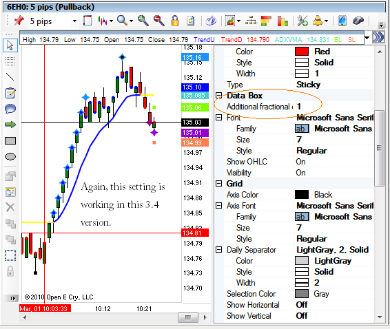390x329 pixels.
Task: Open the magnifier tool dropdown arrow
Action: tap(131, 21)
